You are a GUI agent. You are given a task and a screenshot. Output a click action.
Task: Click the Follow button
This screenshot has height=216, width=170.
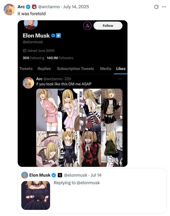pyautogui.click(x=108, y=26)
